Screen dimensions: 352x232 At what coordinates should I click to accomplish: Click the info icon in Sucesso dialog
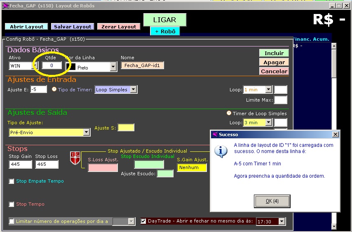tap(221, 151)
